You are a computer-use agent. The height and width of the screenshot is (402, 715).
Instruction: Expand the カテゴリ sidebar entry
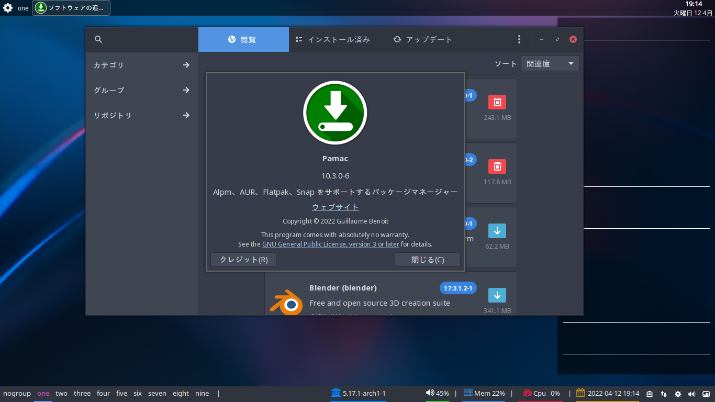coord(142,65)
